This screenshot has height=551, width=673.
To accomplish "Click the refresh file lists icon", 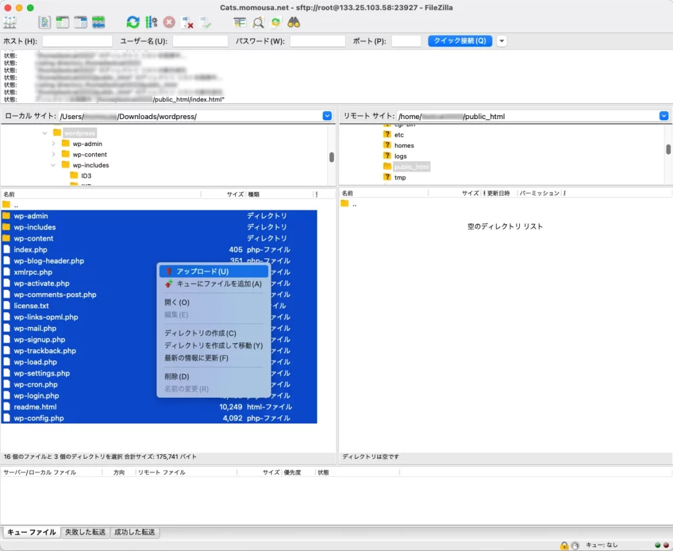I will (133, 22).
